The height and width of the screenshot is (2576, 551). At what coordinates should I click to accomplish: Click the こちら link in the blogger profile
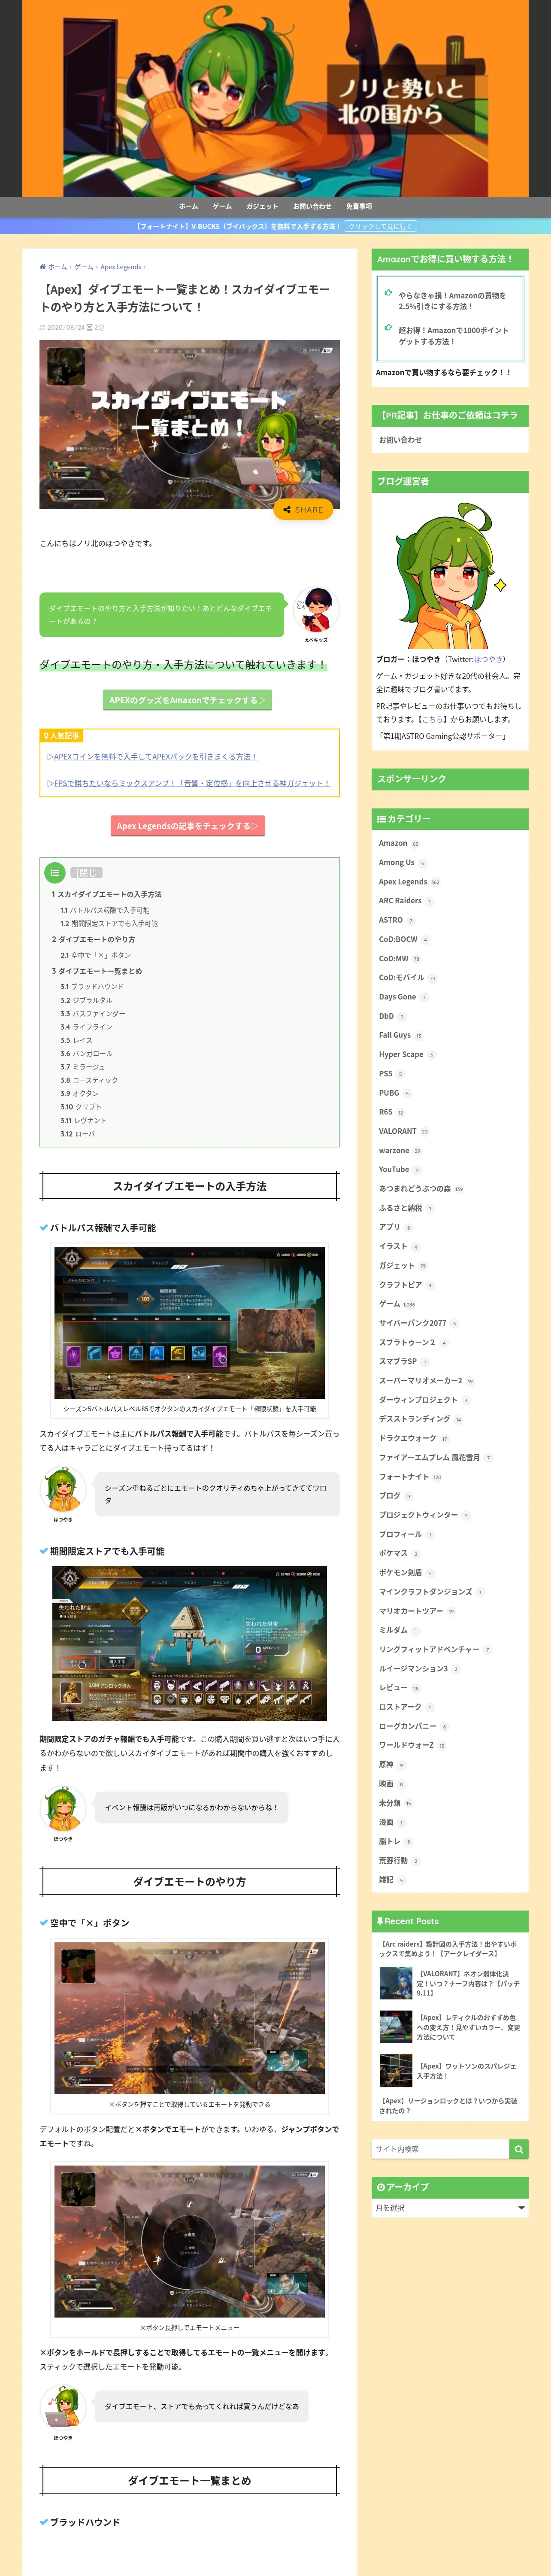pos(432,719)
